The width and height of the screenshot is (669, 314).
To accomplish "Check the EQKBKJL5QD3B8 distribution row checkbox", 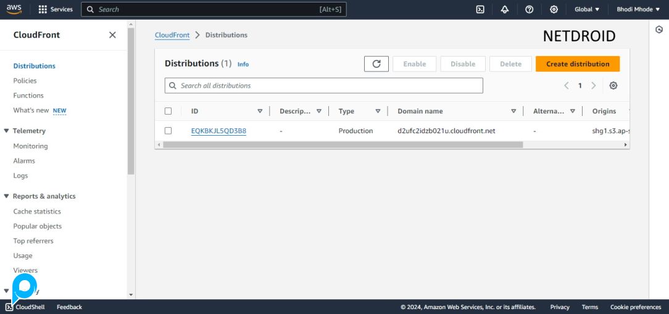I will click(x=168, y=131).
